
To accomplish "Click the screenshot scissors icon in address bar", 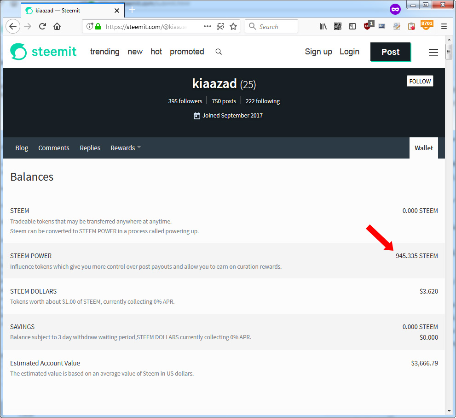I will 220,27.
